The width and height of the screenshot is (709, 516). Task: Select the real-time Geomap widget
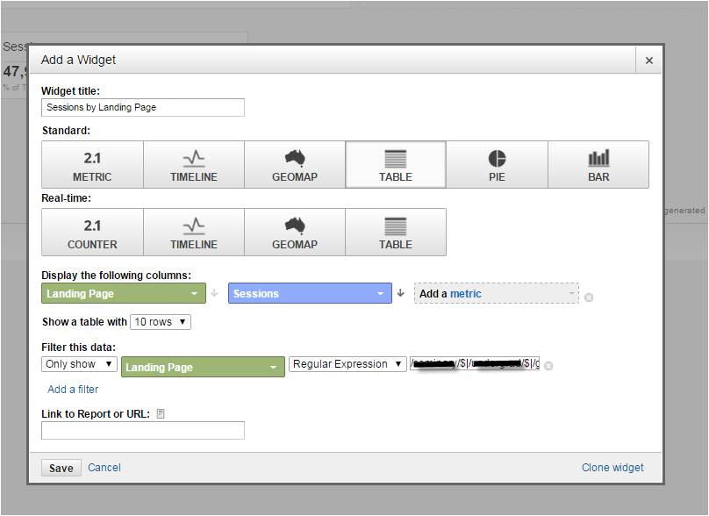pos(295,233)
